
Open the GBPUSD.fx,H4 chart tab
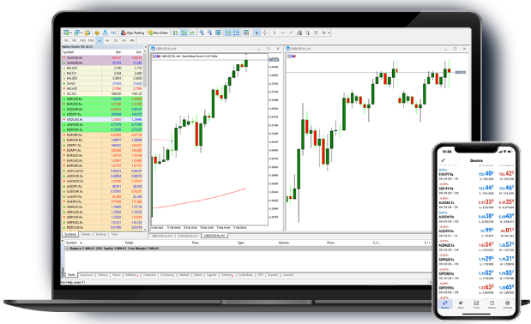162,236
